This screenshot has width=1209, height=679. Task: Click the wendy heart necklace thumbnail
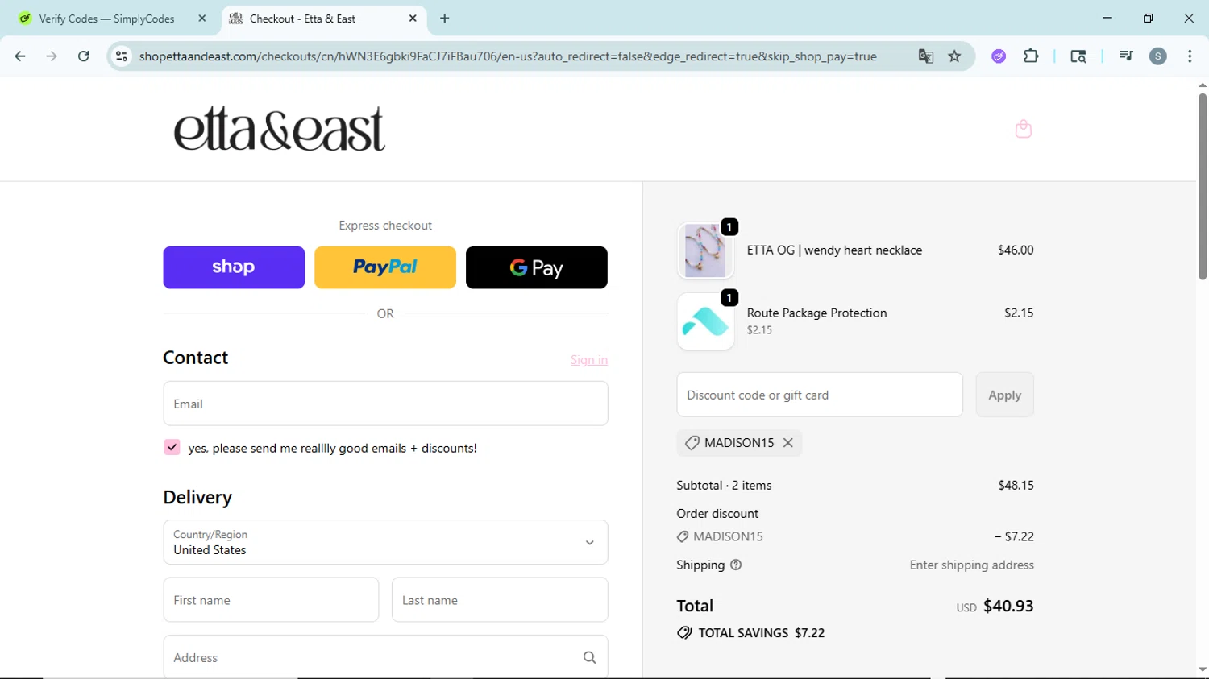[x=705, y=250]
